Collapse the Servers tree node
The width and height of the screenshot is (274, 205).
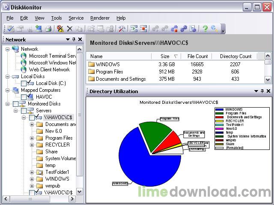point(16,111)
